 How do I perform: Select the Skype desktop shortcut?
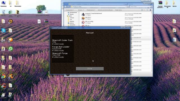point(3,31)
